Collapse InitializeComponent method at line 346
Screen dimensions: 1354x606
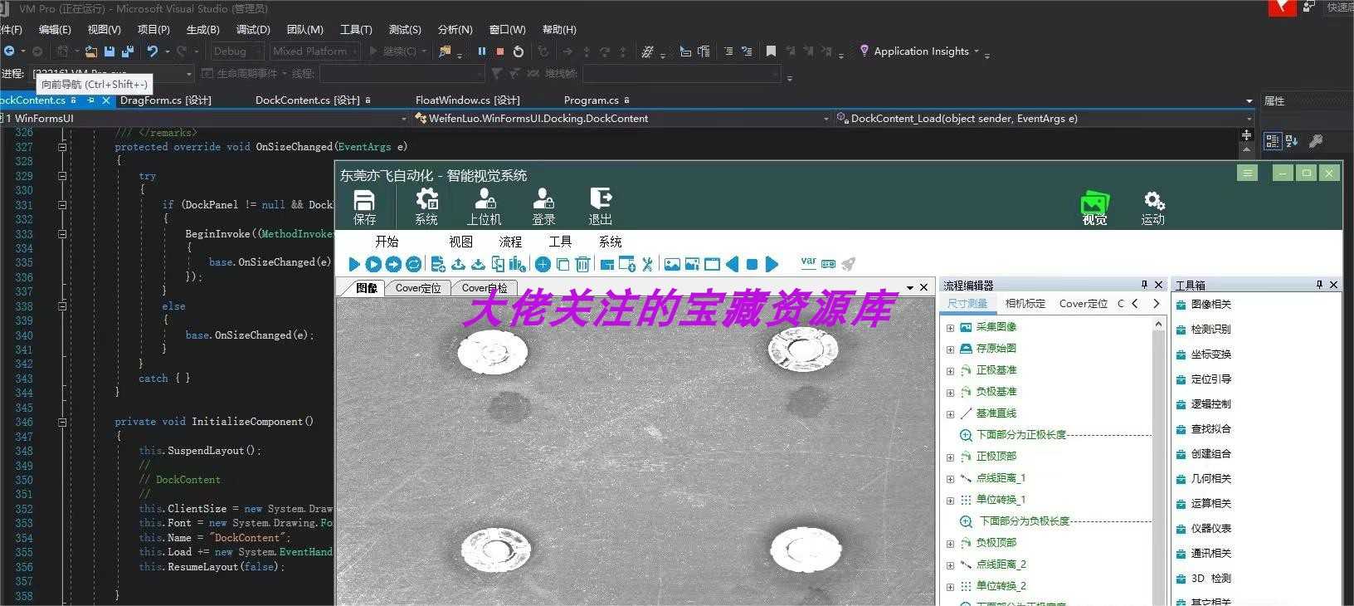pyautogui.click(x=62, y=422)
